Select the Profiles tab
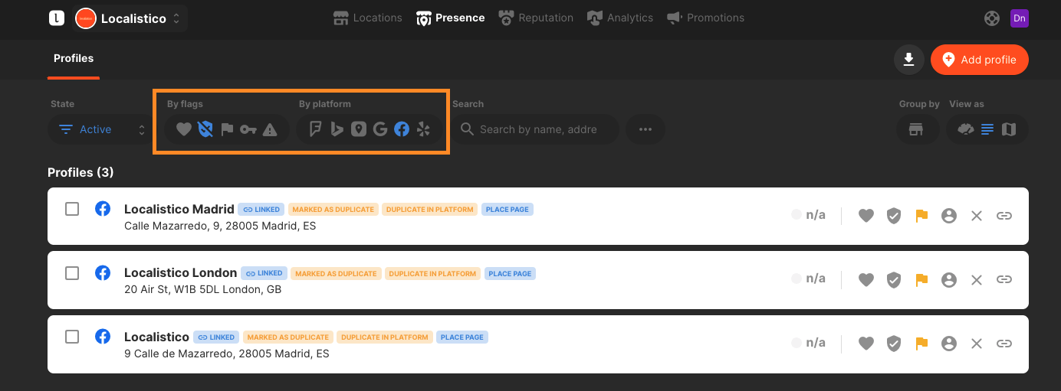Image resolution: width=1061 pixels, height=391 pixels. pos(74,59)
